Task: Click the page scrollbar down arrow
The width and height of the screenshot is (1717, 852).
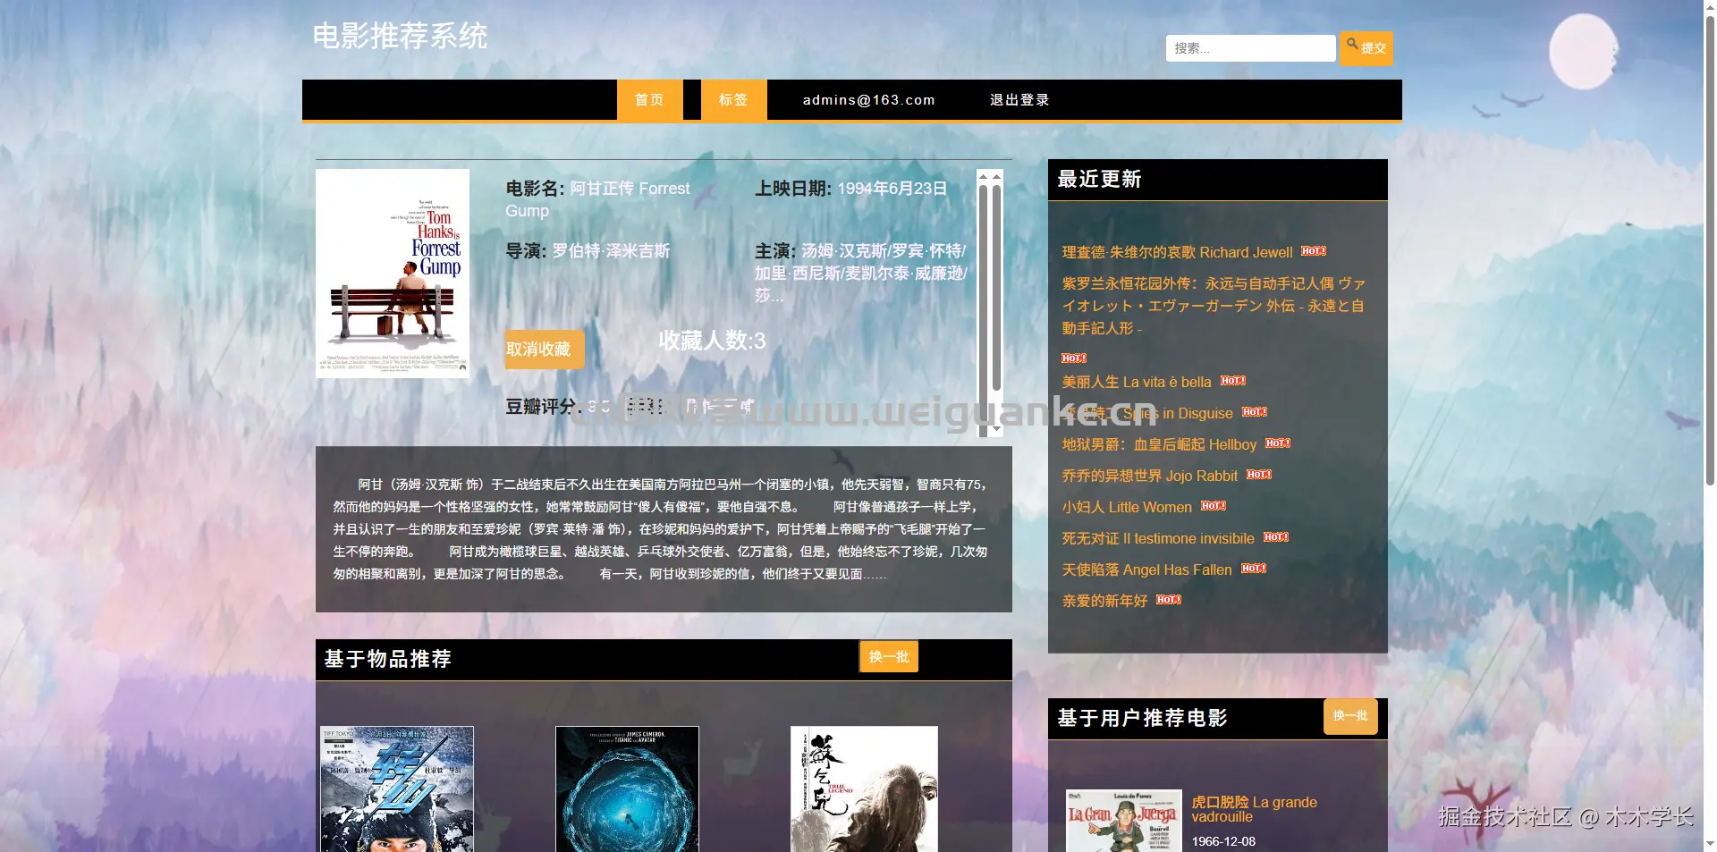Action: (x=1710, y=844)
